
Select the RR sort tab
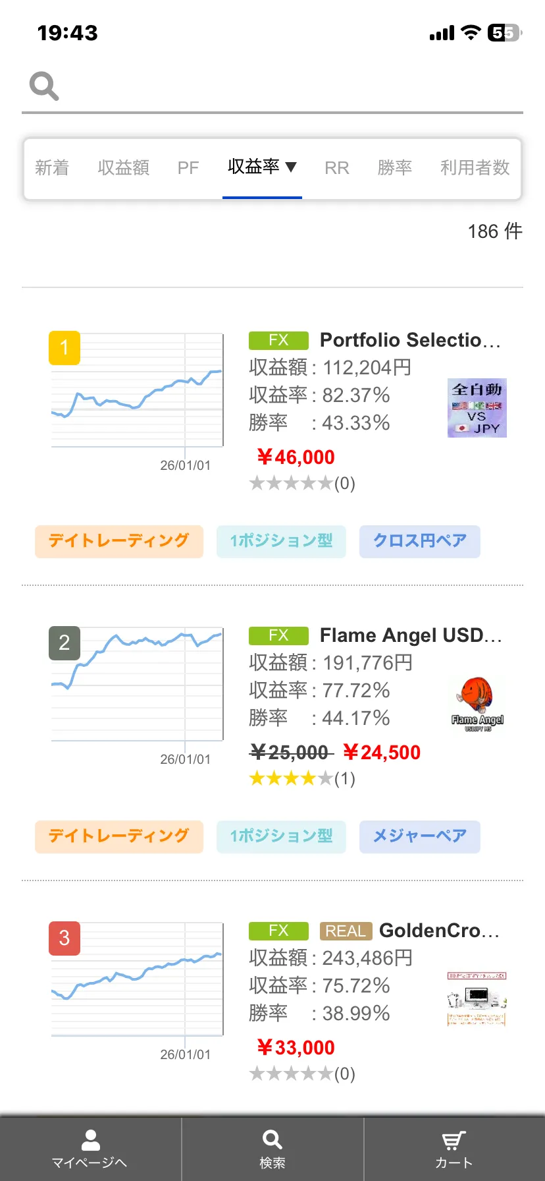tap(337, 168)
